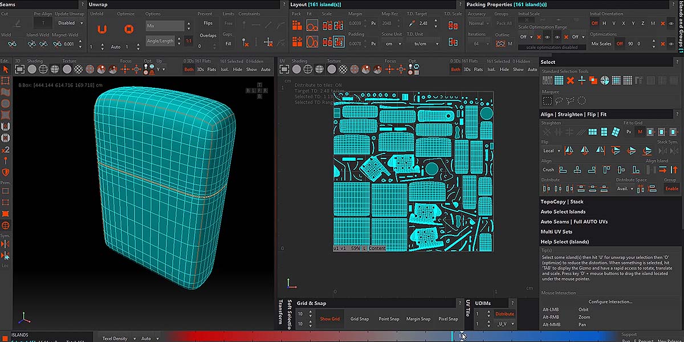Open the Update Unwrap Disabled dropdown
The height and width of the screenshot is (342, 684).
tap(70, 23)
